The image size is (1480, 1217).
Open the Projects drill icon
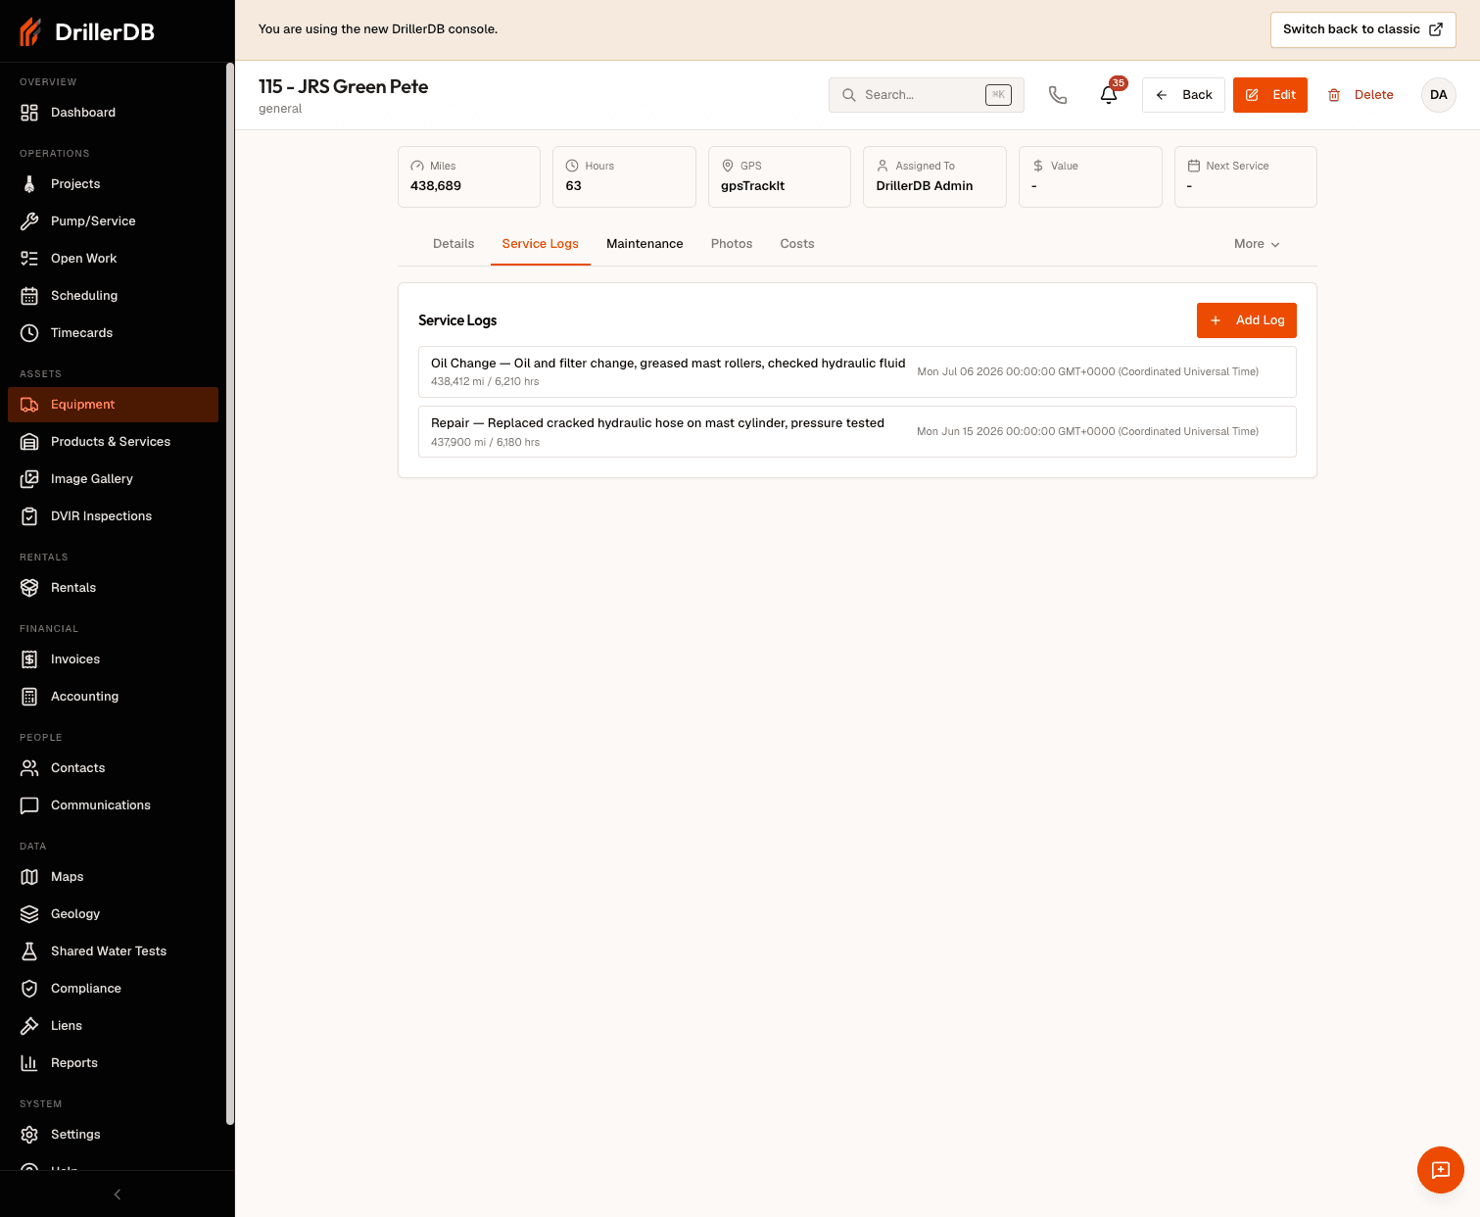[x=29, y=184]
